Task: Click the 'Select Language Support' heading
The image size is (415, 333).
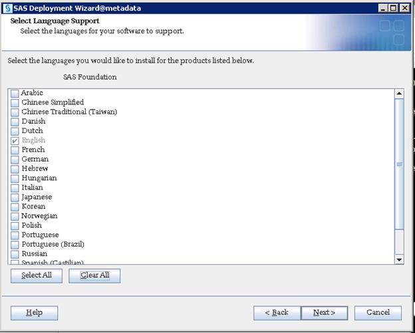Action: coord(55,21)
